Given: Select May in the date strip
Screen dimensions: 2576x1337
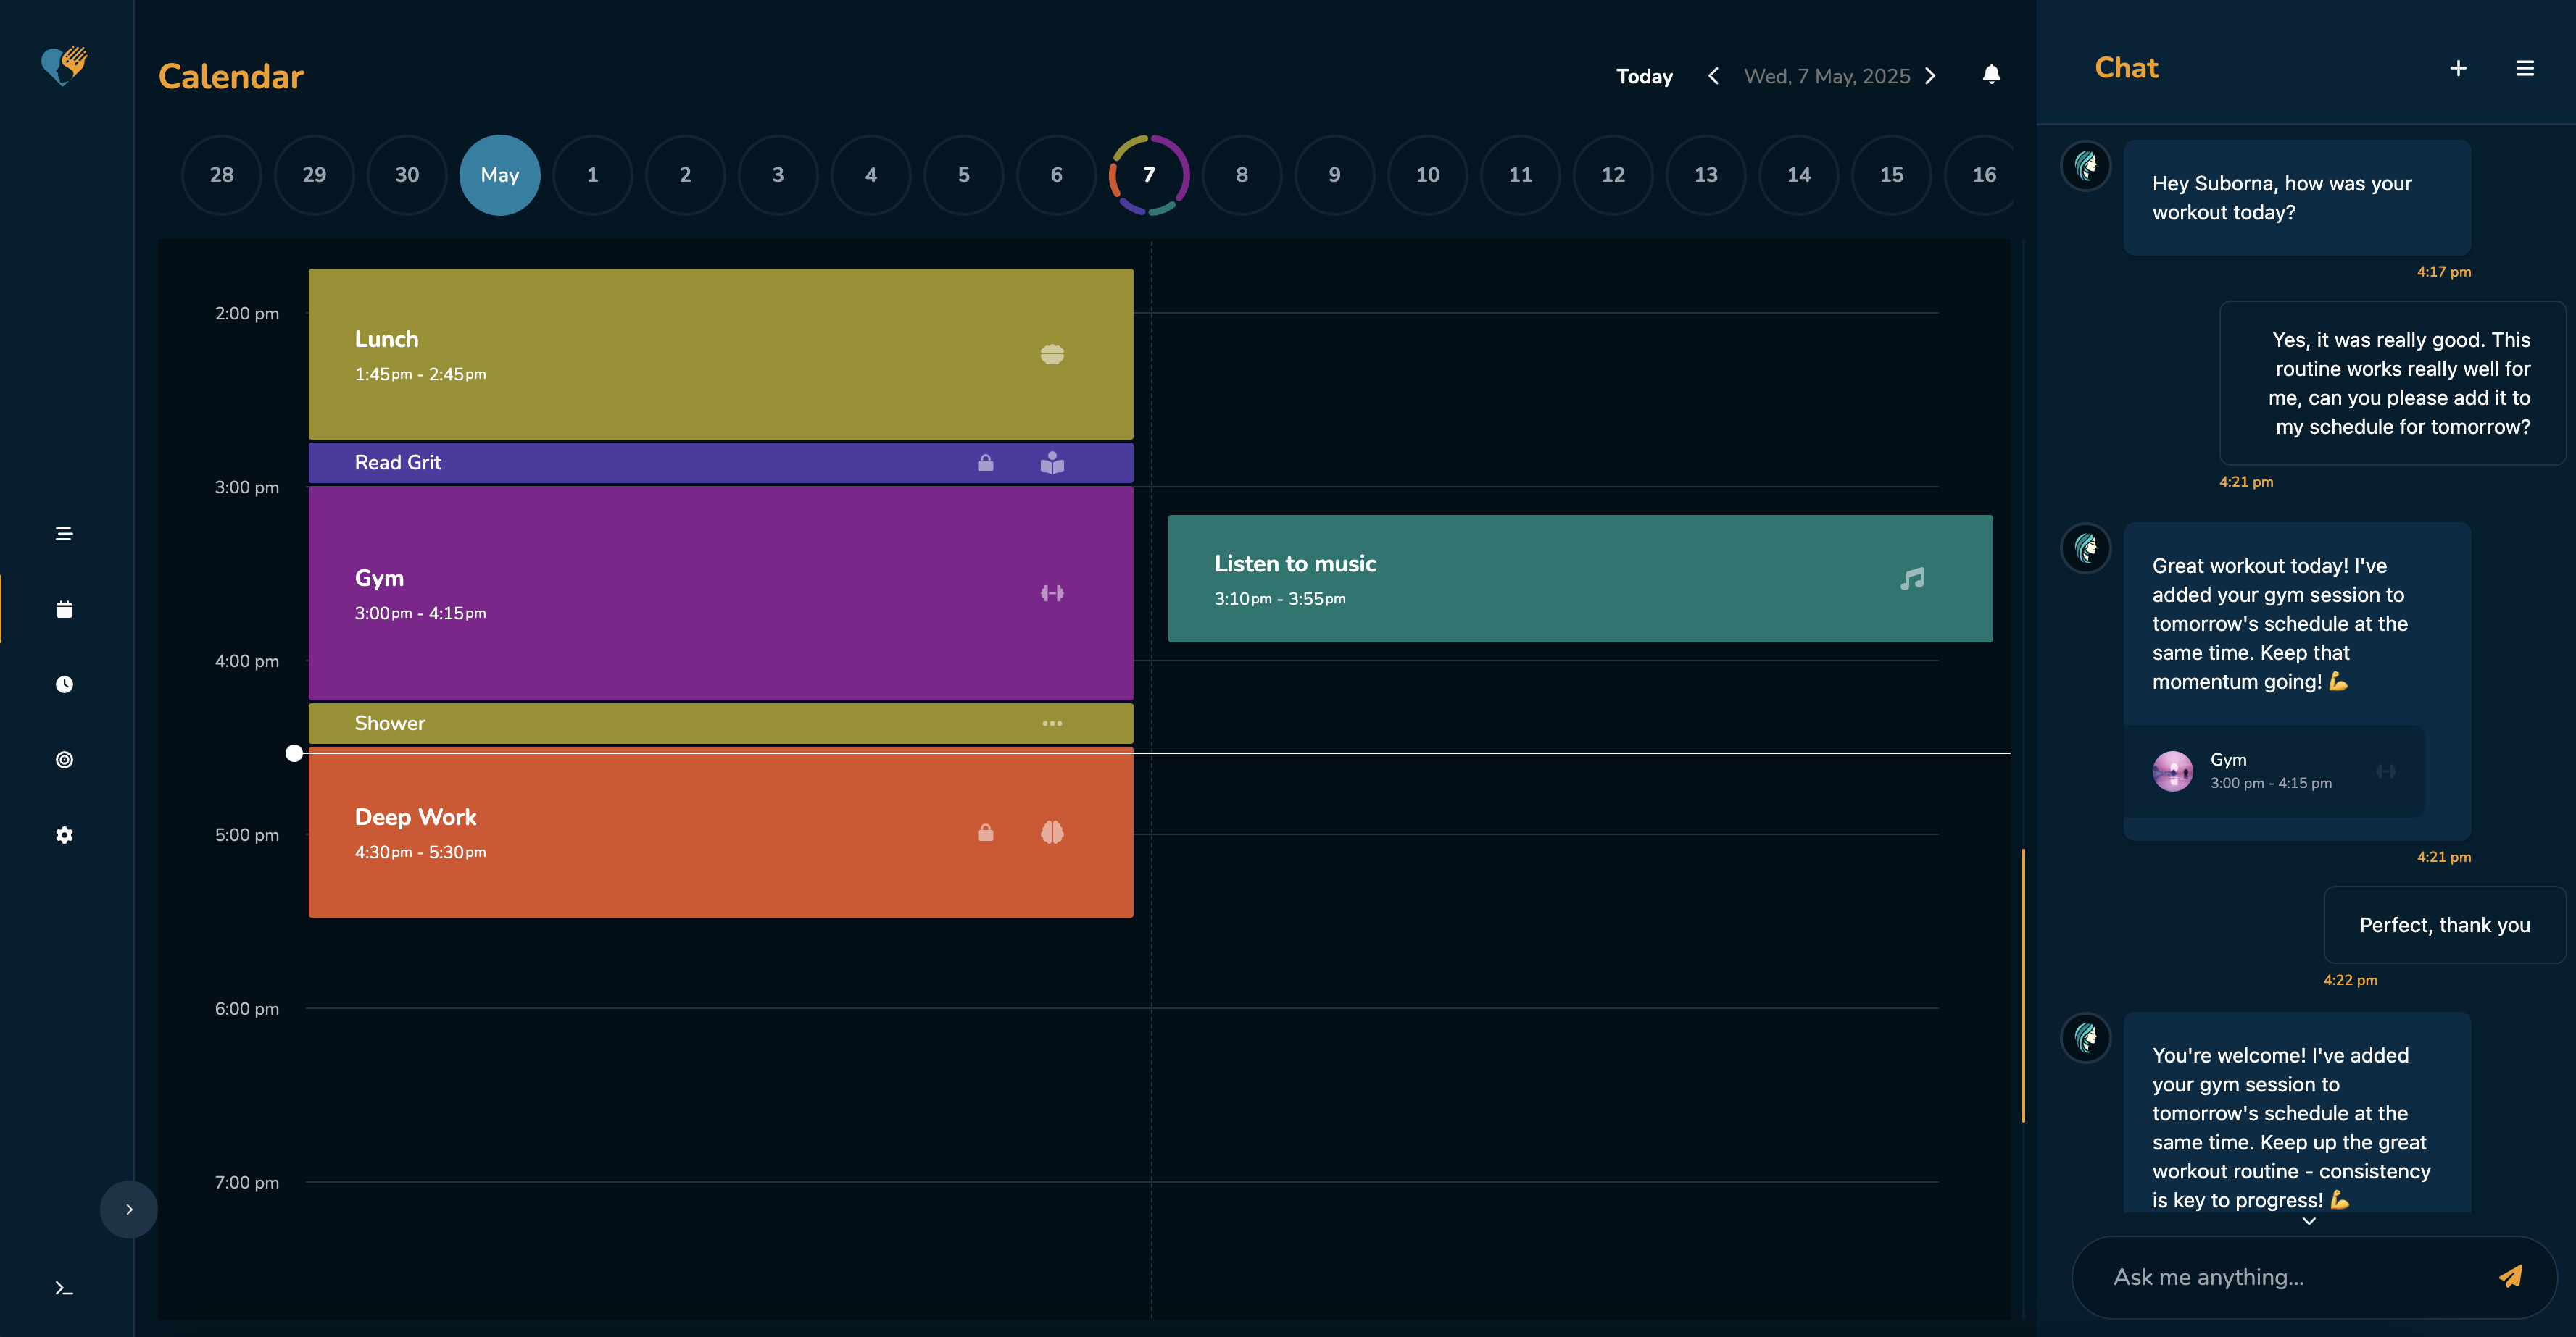Looking at the screenshot, I should 500,174.
